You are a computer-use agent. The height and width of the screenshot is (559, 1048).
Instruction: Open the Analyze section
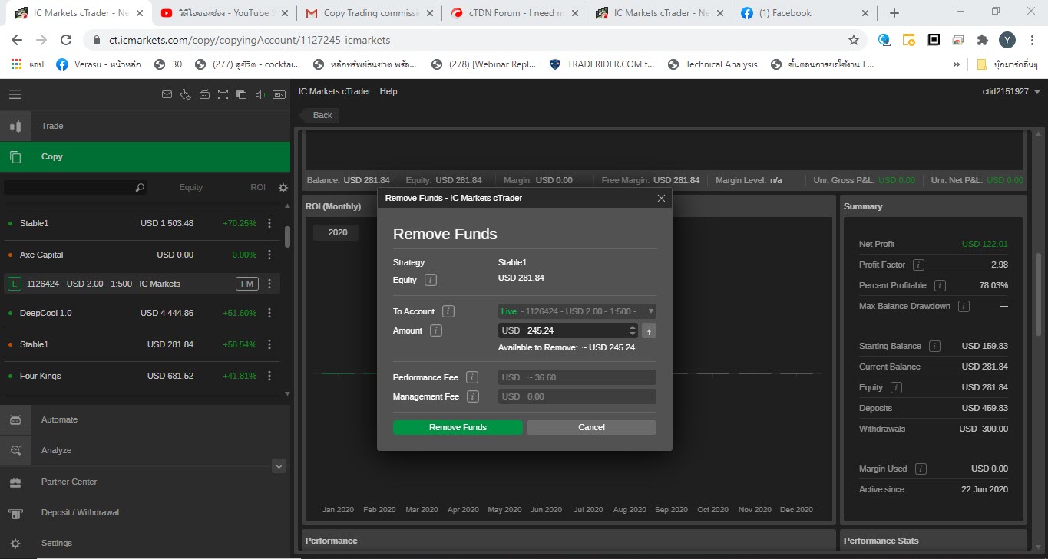pos(145,450)
